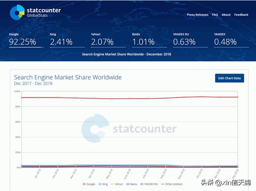Select Google 92.25% stat
This screenshot has width=256, height=191.
pyautogui.click(x=26, y=40)
